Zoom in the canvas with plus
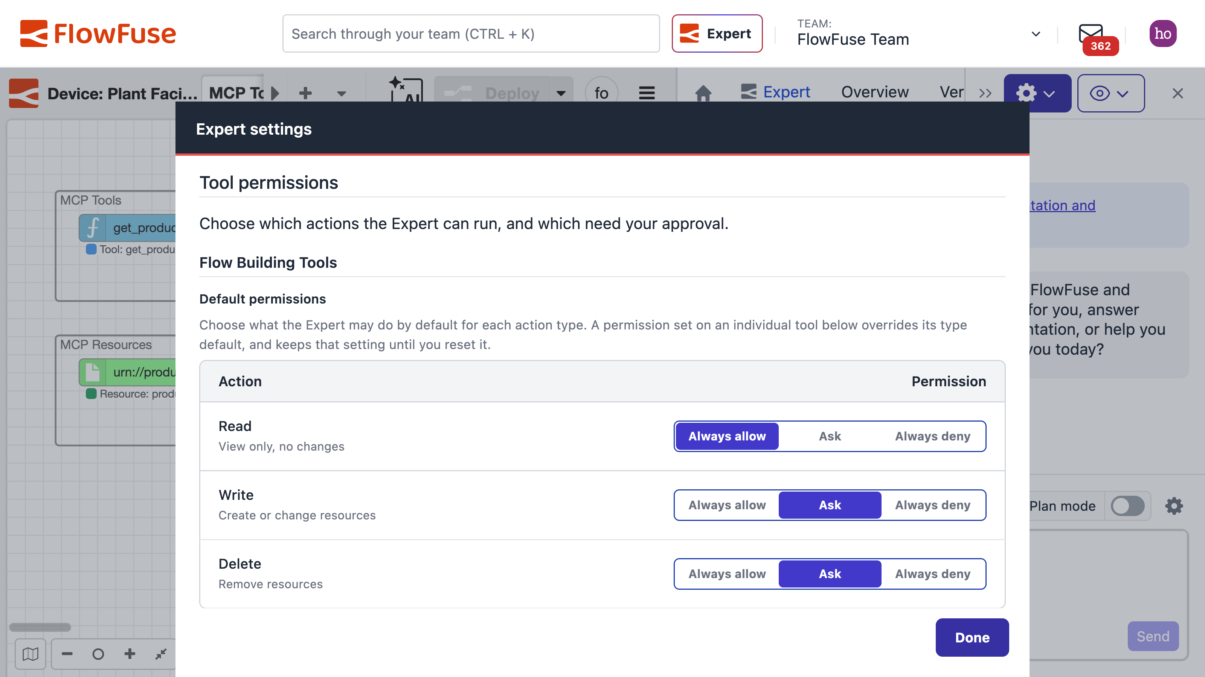Viewport: 1205px width, 677px height. (x=130, y=654)
